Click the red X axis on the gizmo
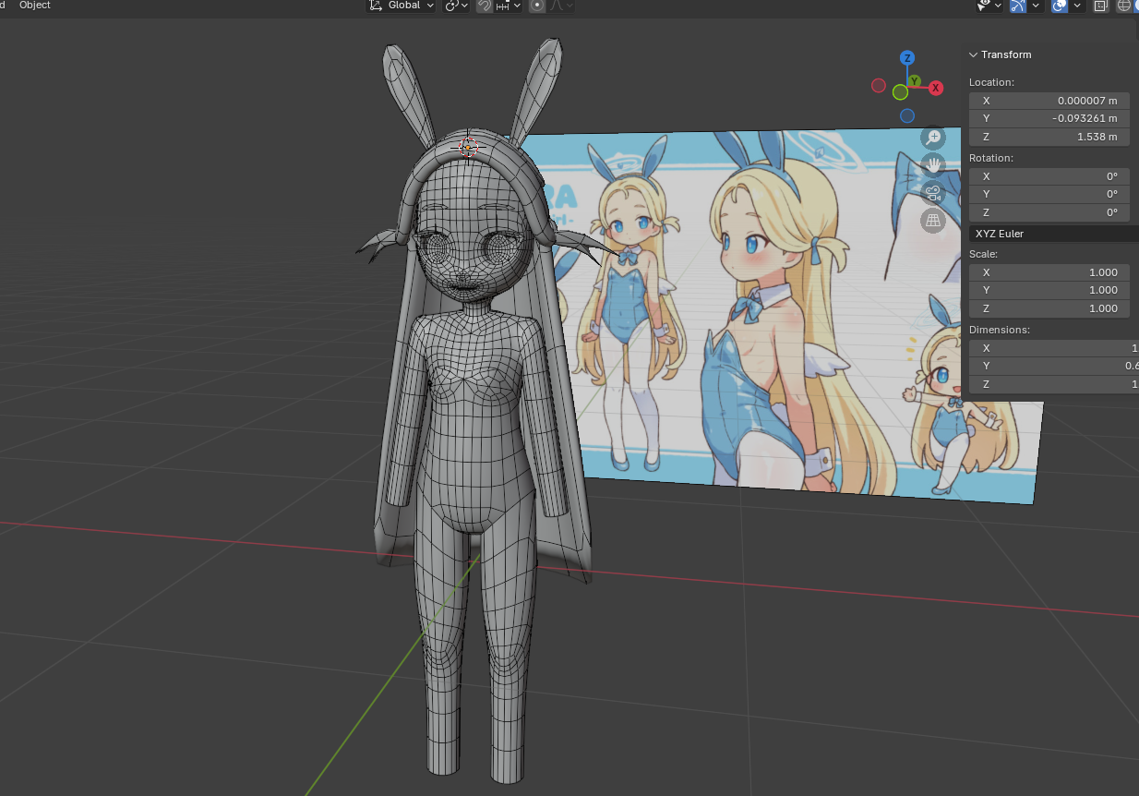The image size is (1139, 796). (x=936, y=88)
